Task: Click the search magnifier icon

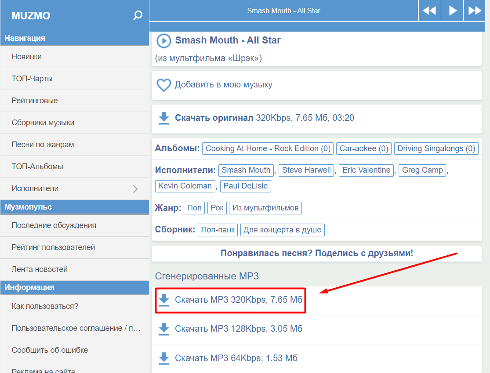Action: 138,16
